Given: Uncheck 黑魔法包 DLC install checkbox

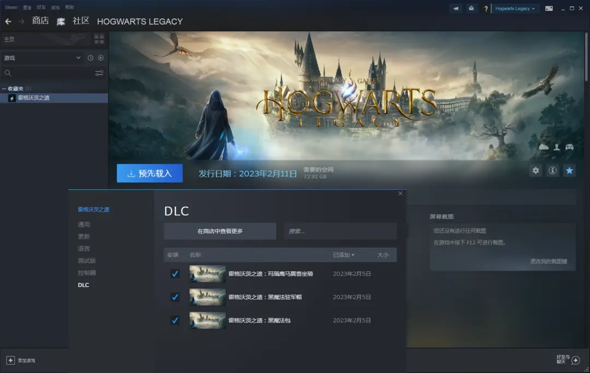Looking at the screenshot, I should click(175, 320).
